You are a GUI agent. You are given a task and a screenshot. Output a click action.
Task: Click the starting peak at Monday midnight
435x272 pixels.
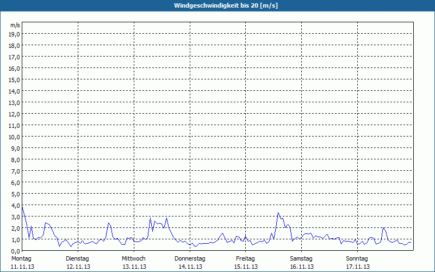(22, 207)
